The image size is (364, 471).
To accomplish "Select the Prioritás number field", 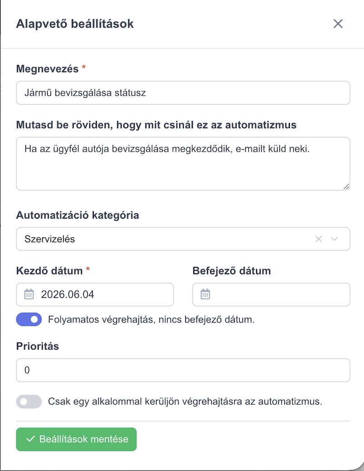I will tap(183, 370).
